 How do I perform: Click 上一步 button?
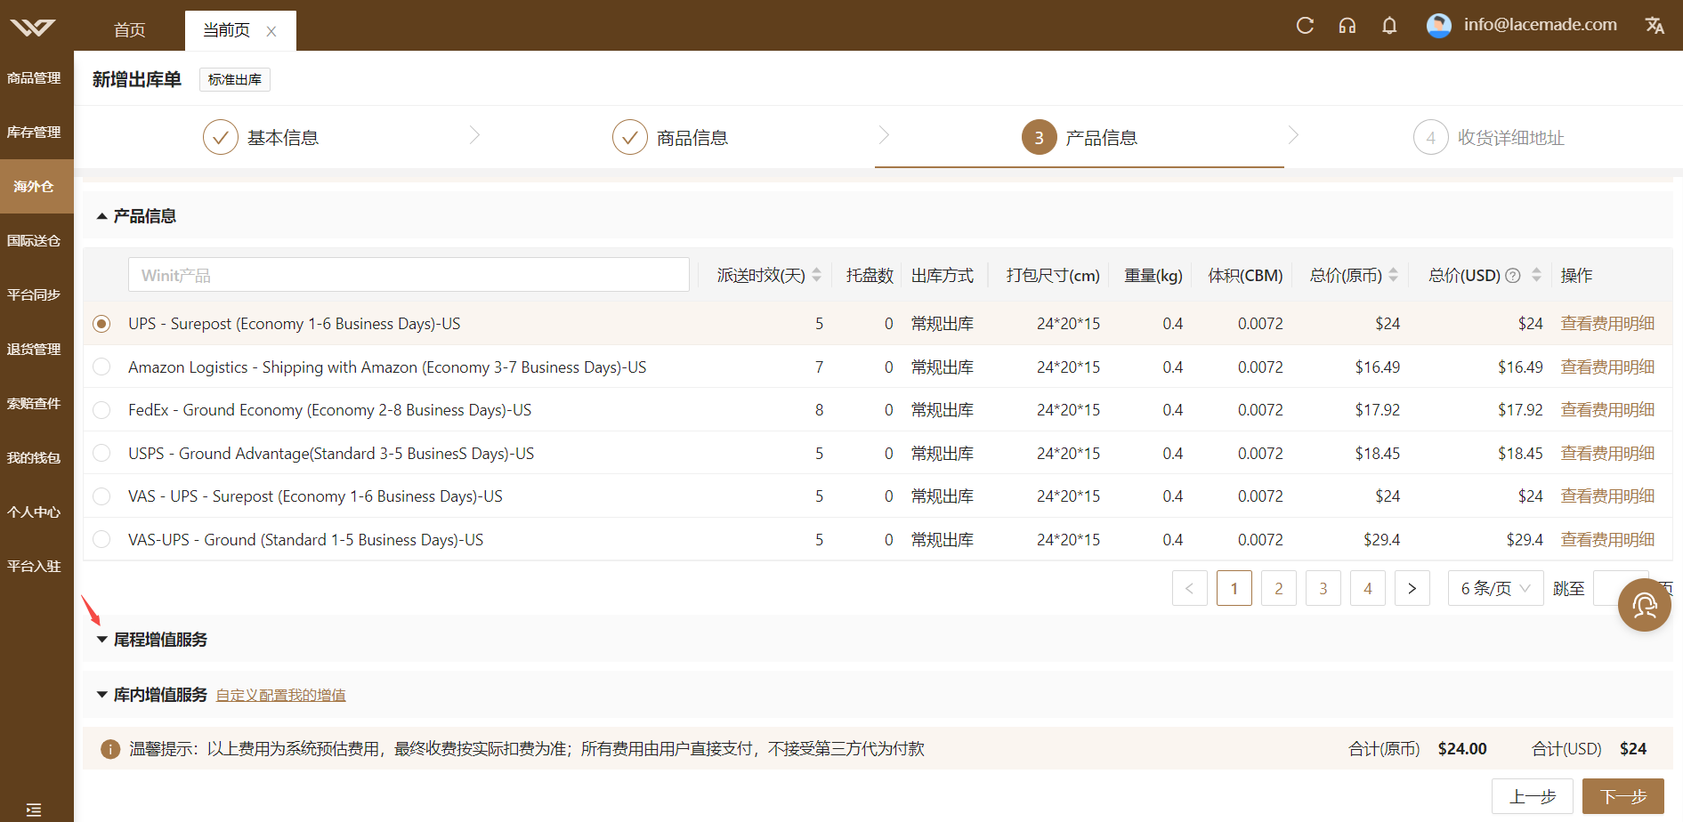1533,796
